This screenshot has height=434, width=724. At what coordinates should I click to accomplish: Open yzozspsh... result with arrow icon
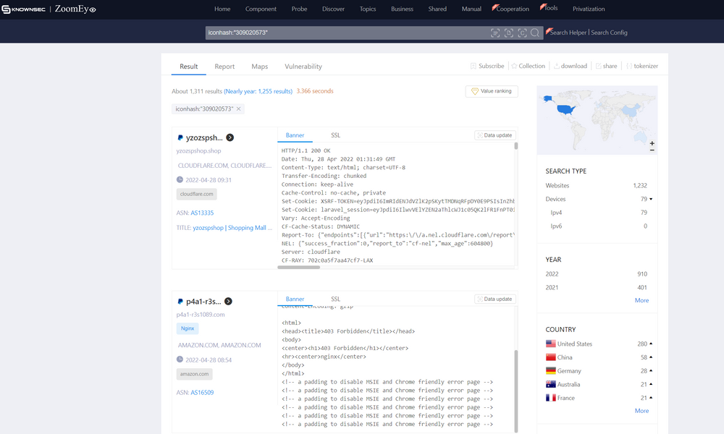(230, 137)
